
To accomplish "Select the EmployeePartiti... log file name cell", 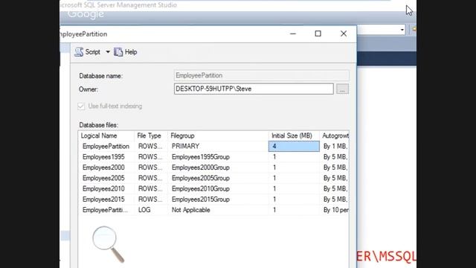I will (x=106, y=210).
